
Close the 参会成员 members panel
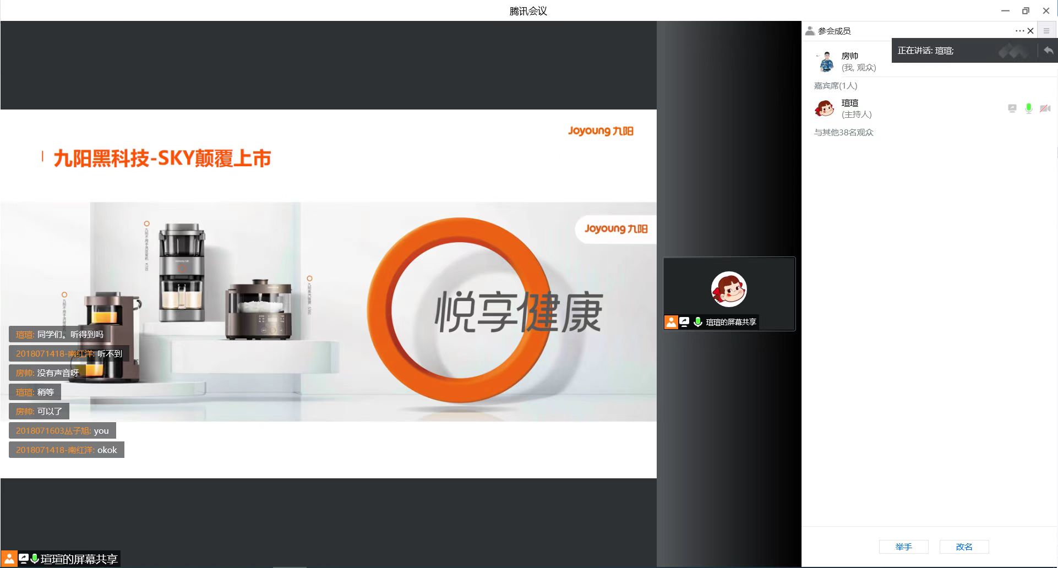point(1030,31)
